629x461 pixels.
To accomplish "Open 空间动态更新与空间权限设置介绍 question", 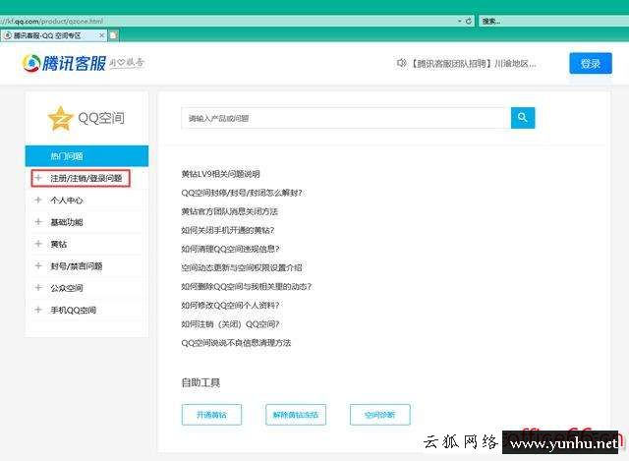I will (x=242, y=267).
